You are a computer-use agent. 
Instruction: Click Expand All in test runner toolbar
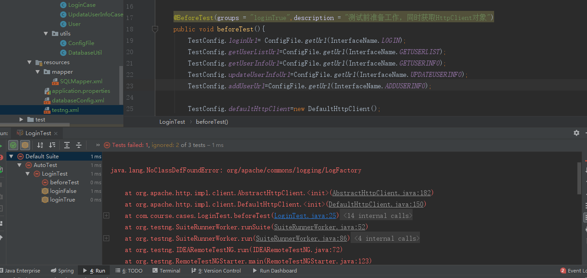67,145
